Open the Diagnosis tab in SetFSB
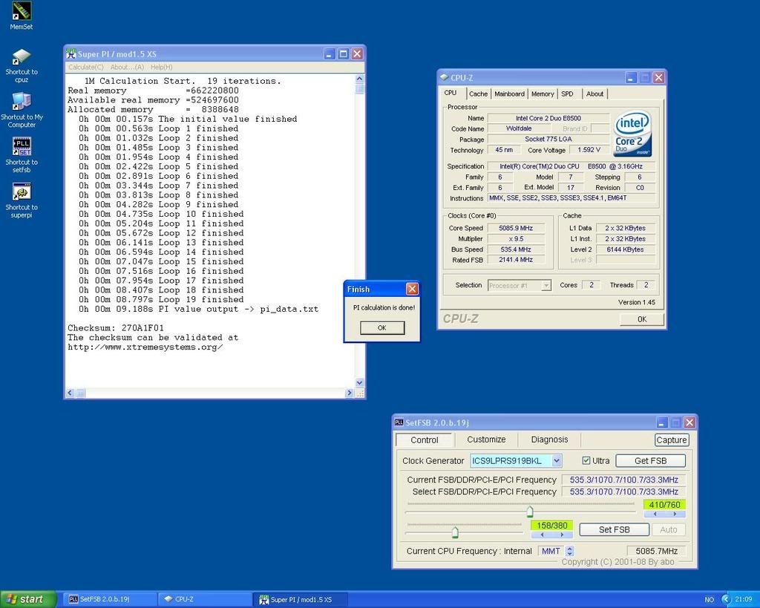The height and width of the screenshot is (608, 760). [549, 439]
